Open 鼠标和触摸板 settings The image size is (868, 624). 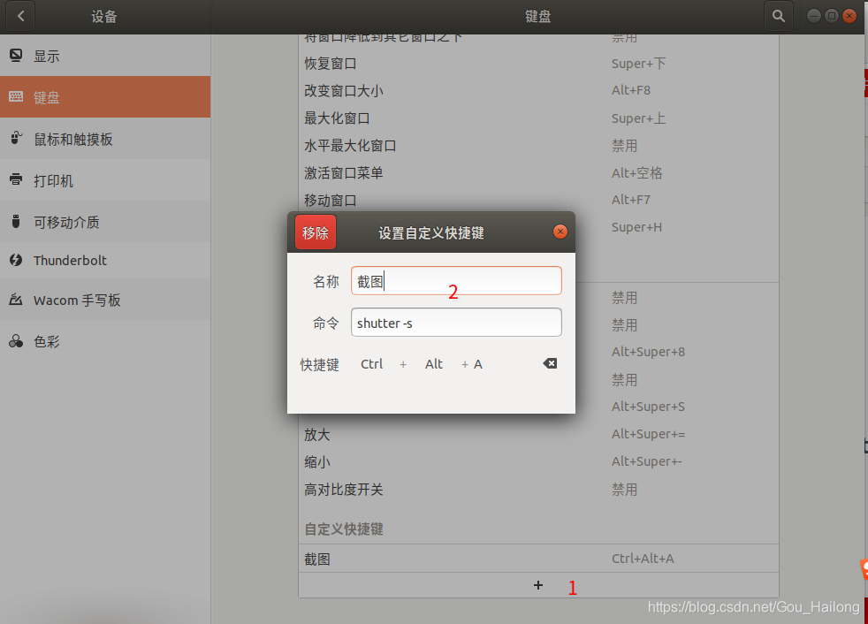pyautogui.click(x=105, y=139)
